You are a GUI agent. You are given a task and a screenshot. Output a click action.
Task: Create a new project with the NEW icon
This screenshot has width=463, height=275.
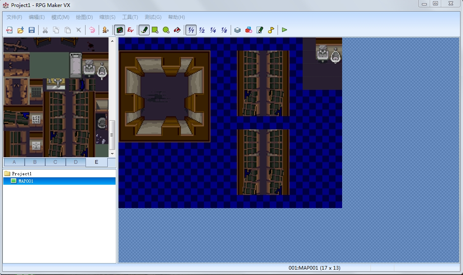pyautogui.click(x=9, y=30)
